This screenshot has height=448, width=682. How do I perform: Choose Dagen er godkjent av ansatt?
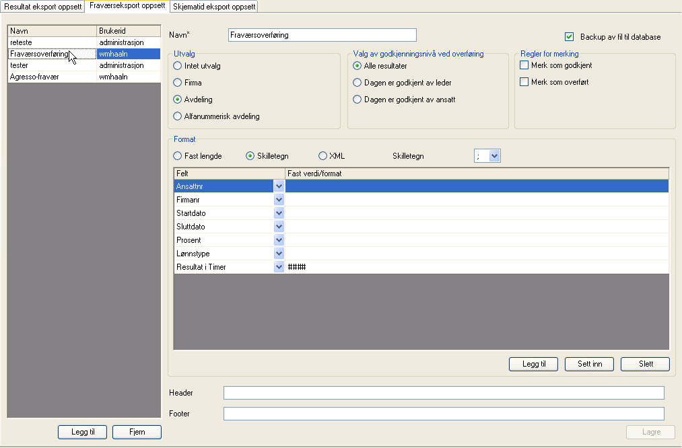tap(357, 100)
